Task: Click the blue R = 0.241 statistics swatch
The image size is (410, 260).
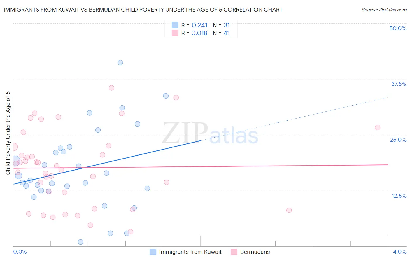Action: (x=175, y=25)
